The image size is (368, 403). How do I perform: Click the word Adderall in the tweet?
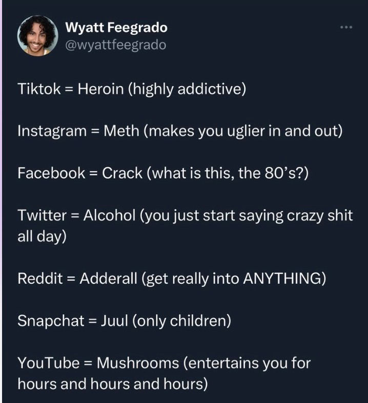[108, 279]
